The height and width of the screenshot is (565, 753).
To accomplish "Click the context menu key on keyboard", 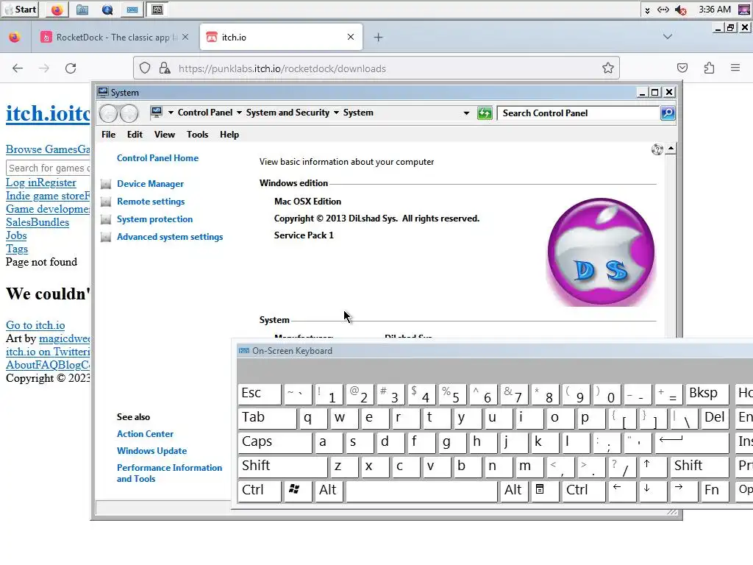I will (544, 490).
